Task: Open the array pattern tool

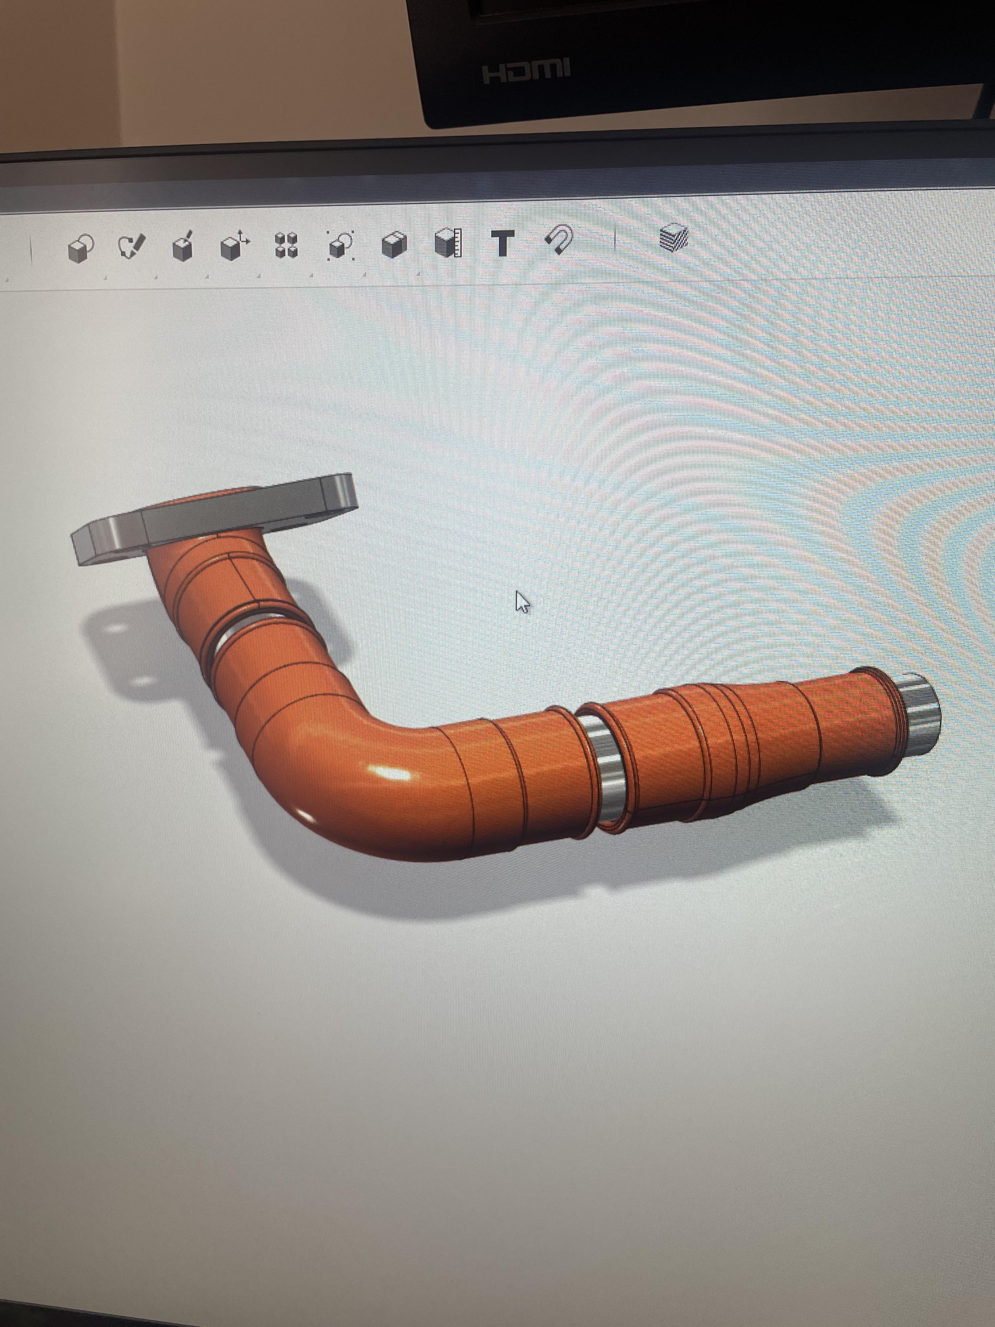Action: pyautogui.click(x=287, y=245)
